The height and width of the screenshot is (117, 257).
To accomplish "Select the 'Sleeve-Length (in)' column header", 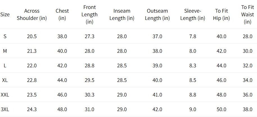I will pyautogui.click(x=193, y=15).
